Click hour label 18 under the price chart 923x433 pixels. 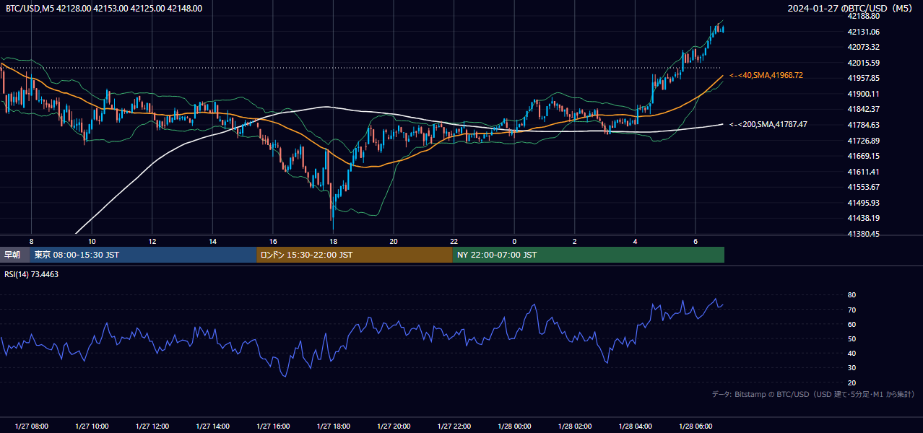coord(333,241)
